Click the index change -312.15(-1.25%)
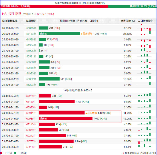The width and height of the screenshot is (157, 155). 44,14
